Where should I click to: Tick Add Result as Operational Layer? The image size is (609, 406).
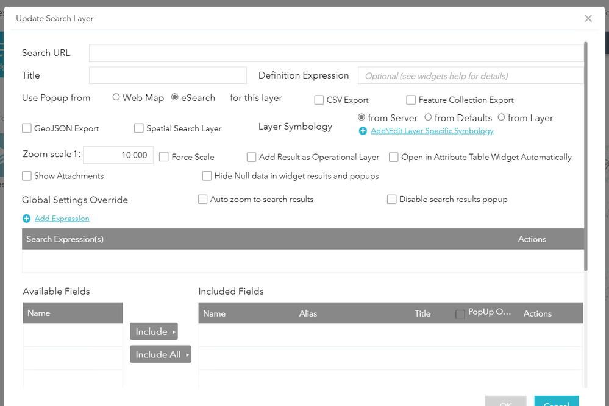[251, 157]
